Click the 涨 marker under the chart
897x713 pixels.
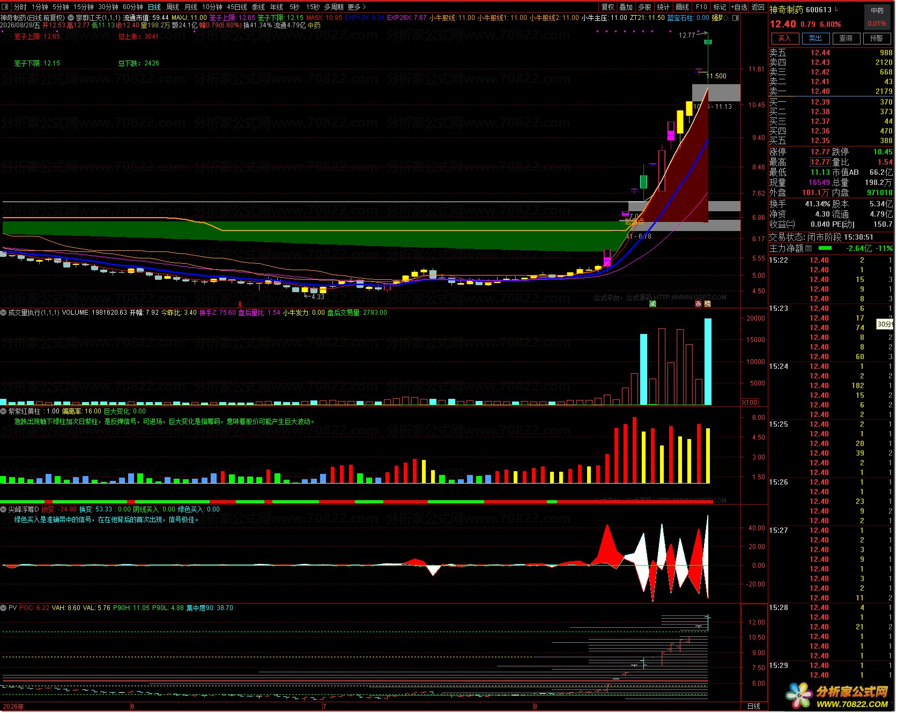click(x=698, y=304)
